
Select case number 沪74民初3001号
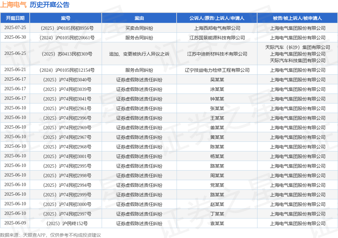pos(67,156)
